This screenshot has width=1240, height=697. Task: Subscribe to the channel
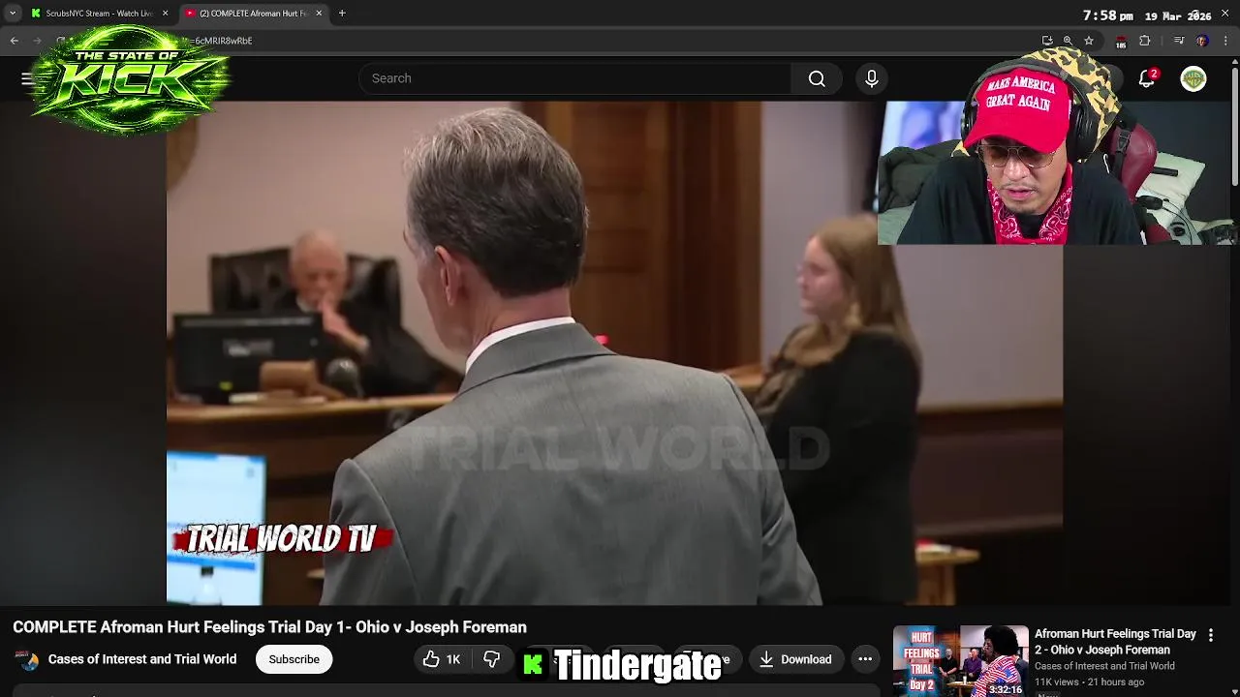[294, 659]
